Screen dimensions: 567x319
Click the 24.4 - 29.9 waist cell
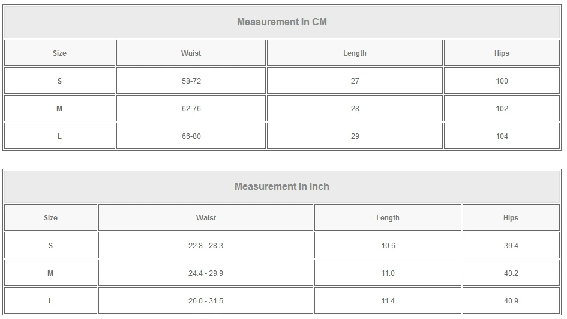click(x=206, y=273)
